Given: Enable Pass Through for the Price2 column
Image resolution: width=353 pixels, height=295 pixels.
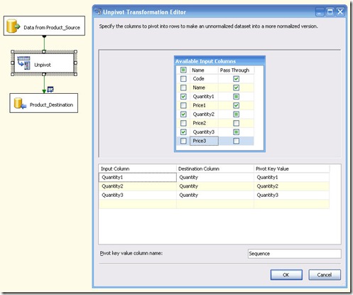Looking at the screenshot, I should click(x=236, y=123).
